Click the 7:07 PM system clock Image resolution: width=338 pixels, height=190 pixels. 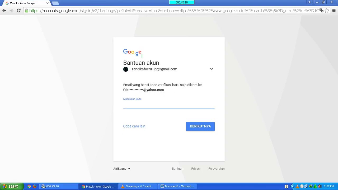329,186
